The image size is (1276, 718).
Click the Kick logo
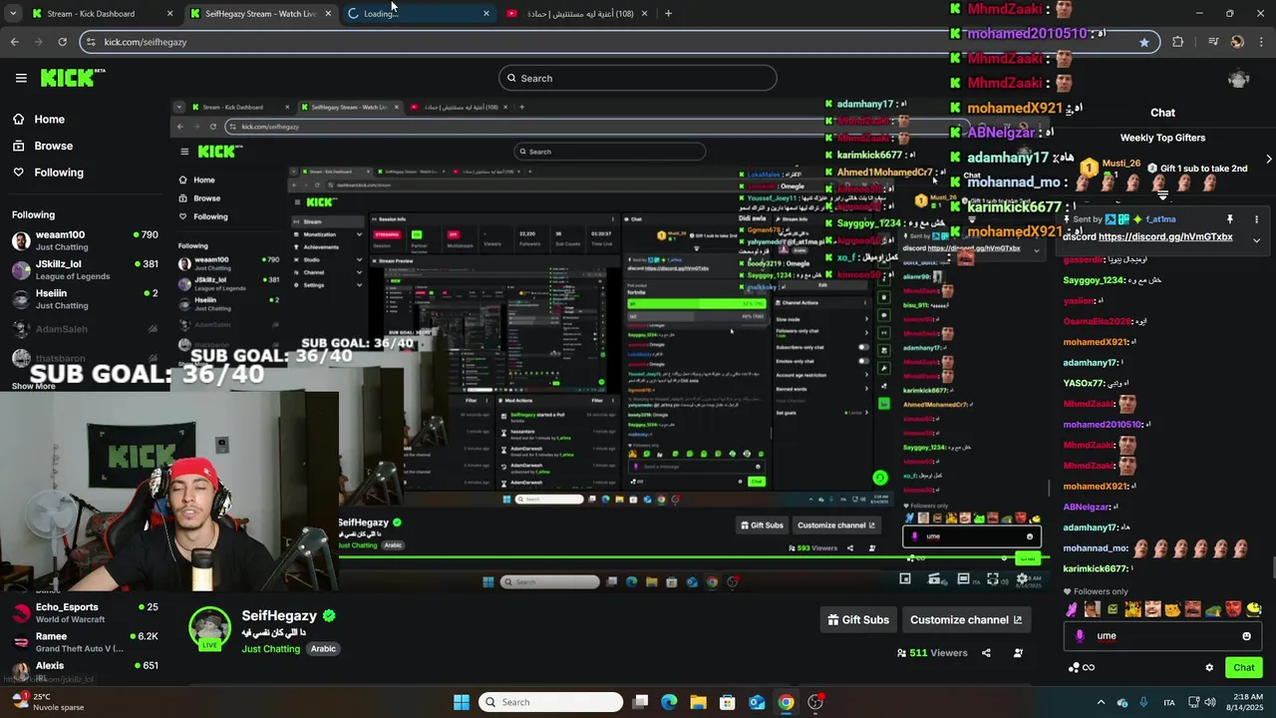coord(73,78)
